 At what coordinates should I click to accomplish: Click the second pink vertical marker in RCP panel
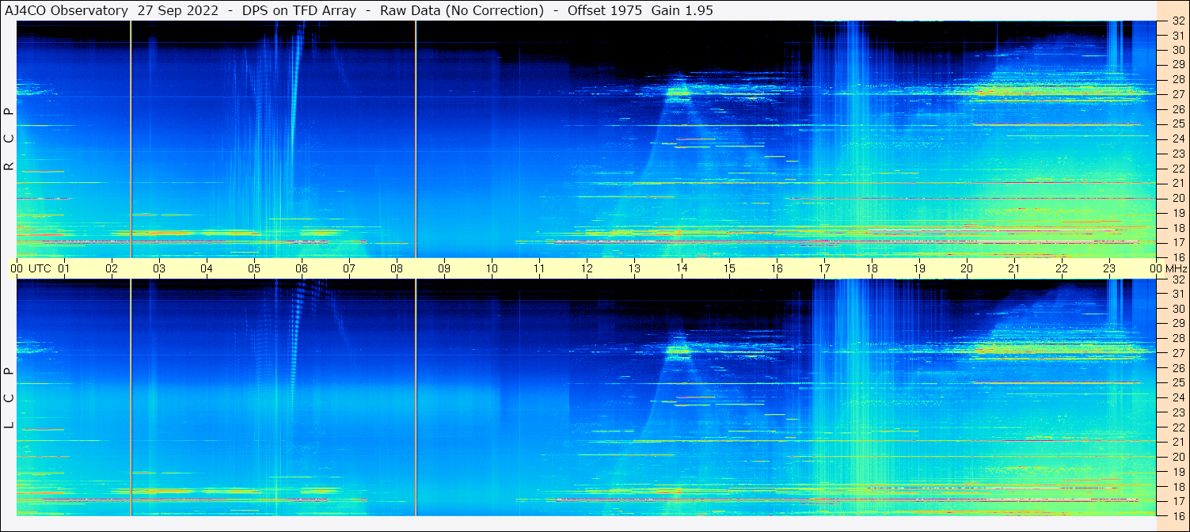416,139
